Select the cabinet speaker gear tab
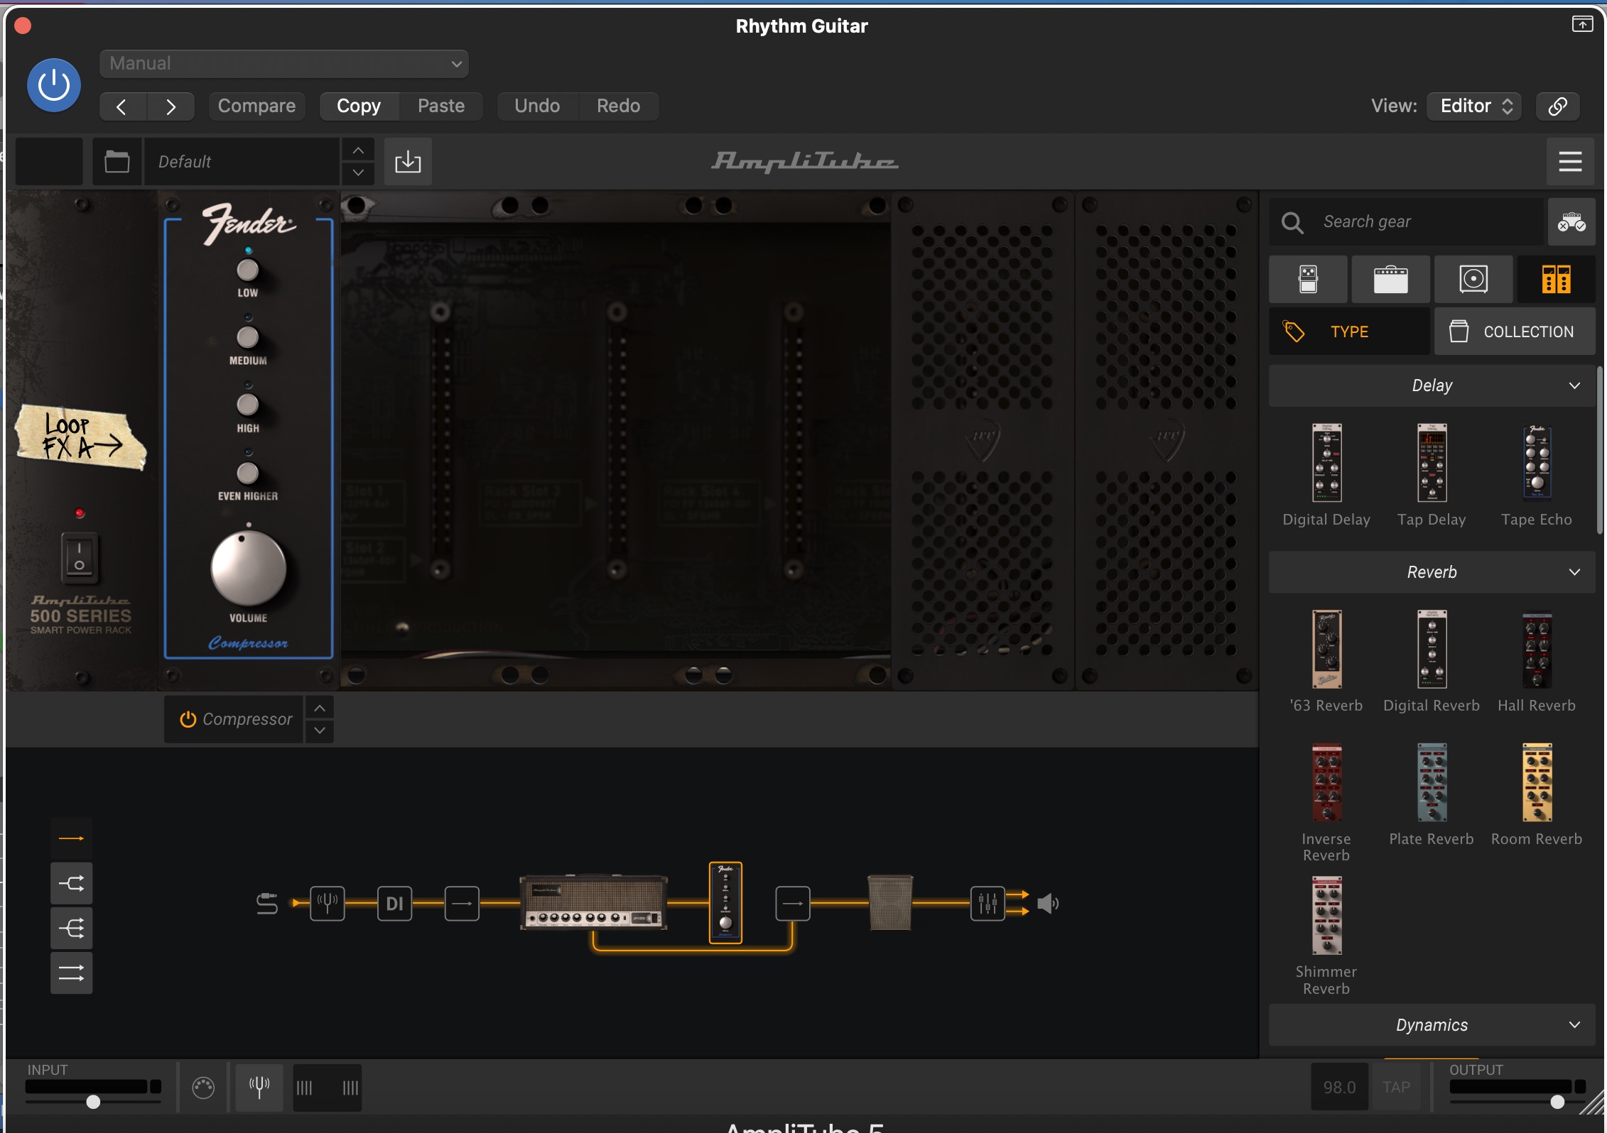The width and height of the screenshot is (1607, 1133). pos(1473,280)
